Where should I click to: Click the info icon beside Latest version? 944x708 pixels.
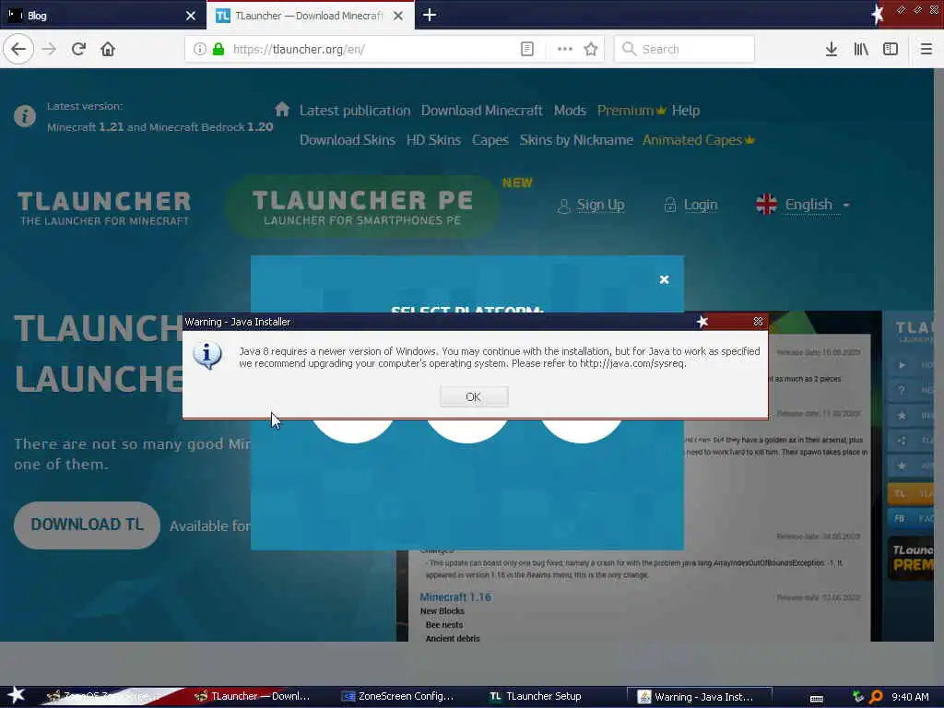pos(25,115)
